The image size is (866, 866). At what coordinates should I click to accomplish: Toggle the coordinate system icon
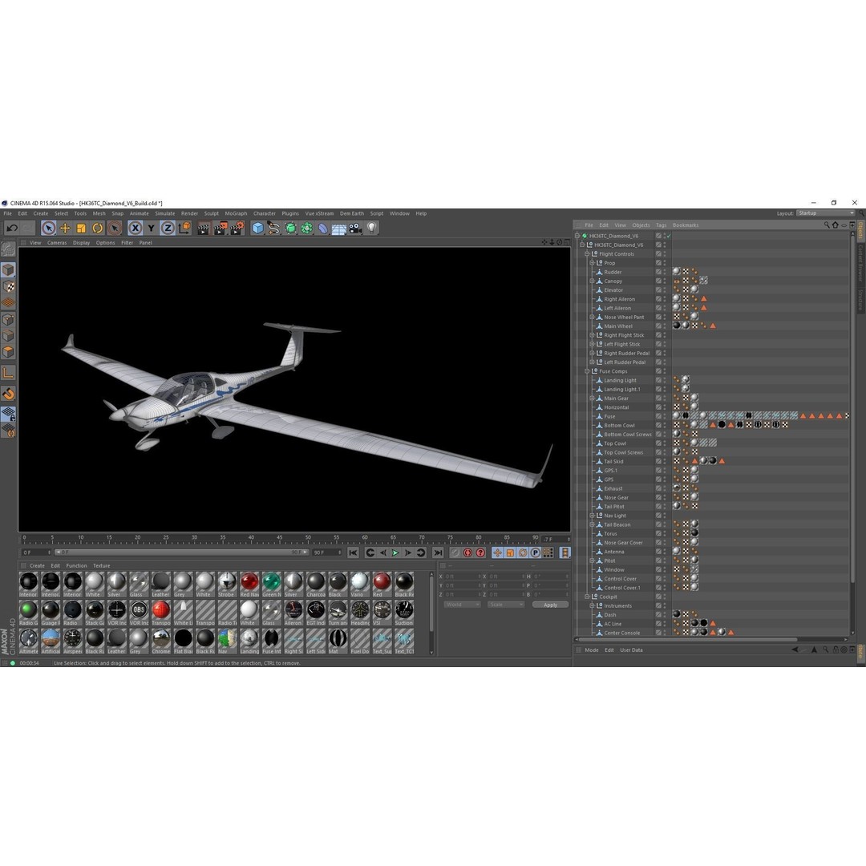[x=184, y=228]
